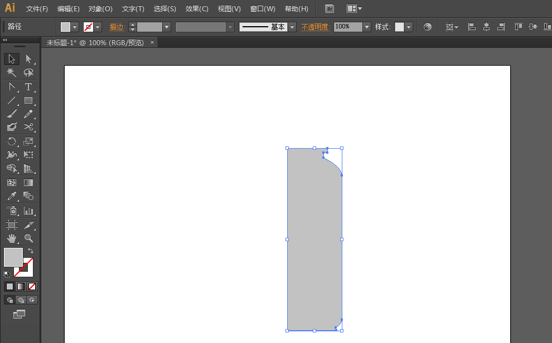Expand fill color dropdown in control bar
552x343 pixels.
click(75, 27)
